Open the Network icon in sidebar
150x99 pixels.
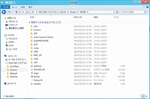5,83
